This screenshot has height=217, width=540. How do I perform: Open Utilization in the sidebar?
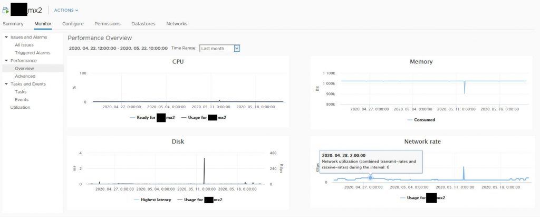(20, 107)
